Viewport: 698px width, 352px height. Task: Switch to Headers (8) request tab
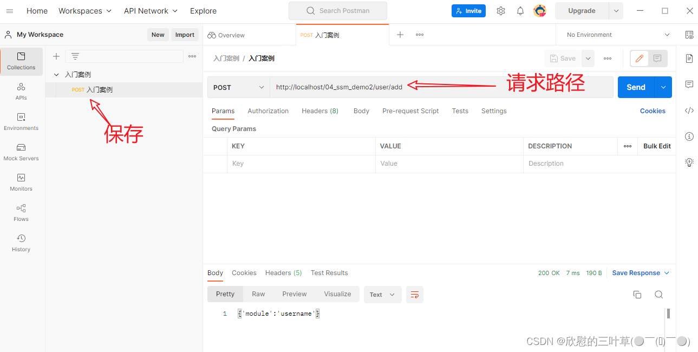[320, 111]
